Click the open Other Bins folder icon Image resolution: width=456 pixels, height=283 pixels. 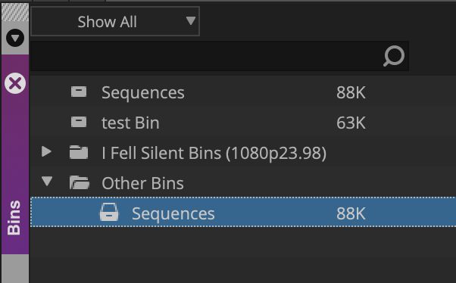click(80, 182)
